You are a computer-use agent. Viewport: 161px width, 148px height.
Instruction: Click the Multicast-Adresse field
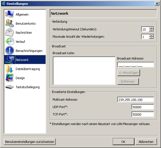point(136,100)
